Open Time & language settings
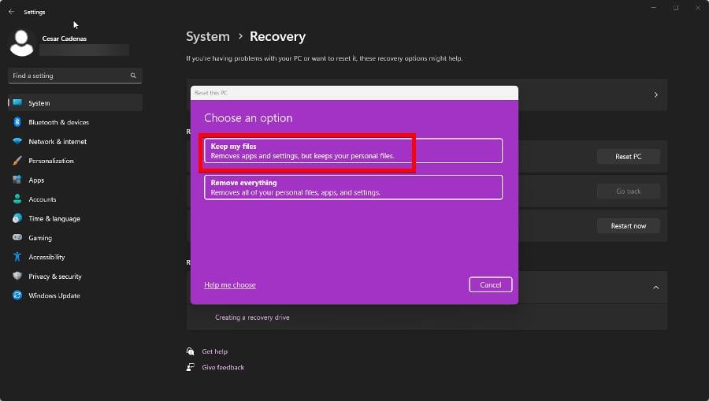 (x=75, y=218)
